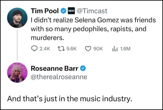Open Roseanne Barr's profile picture
Screen dimensions: 163x110
(17, 72)
